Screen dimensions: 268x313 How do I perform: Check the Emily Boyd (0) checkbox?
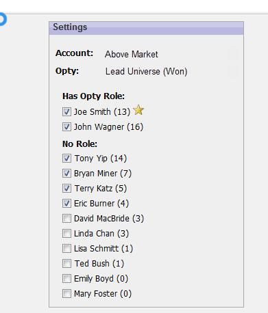[x=66, y=279]
